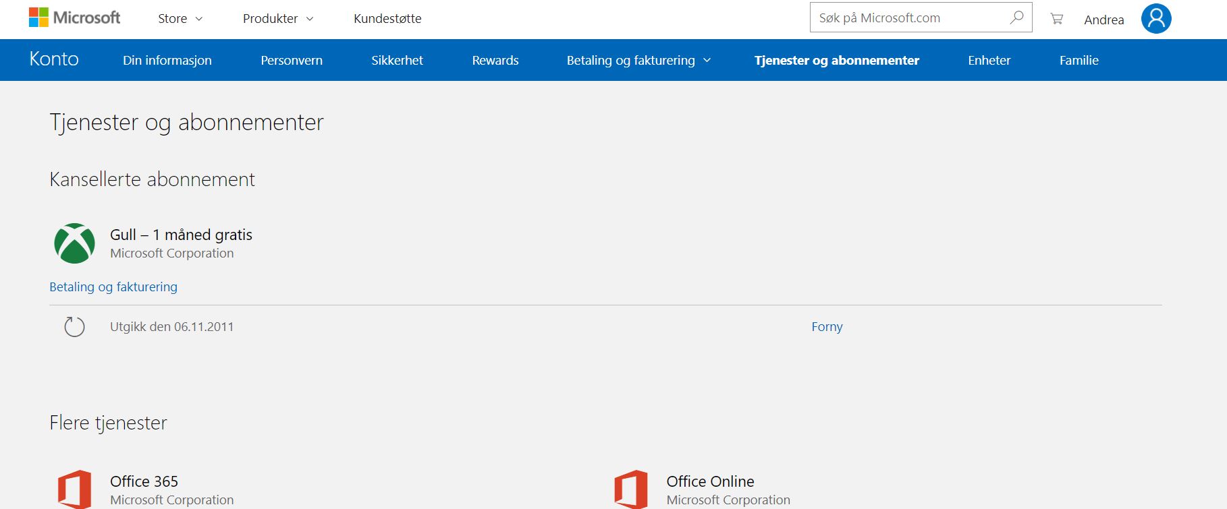Expand Betaling og fakturering nav dropdown
1227x509 pixels.
pos(638,60)
